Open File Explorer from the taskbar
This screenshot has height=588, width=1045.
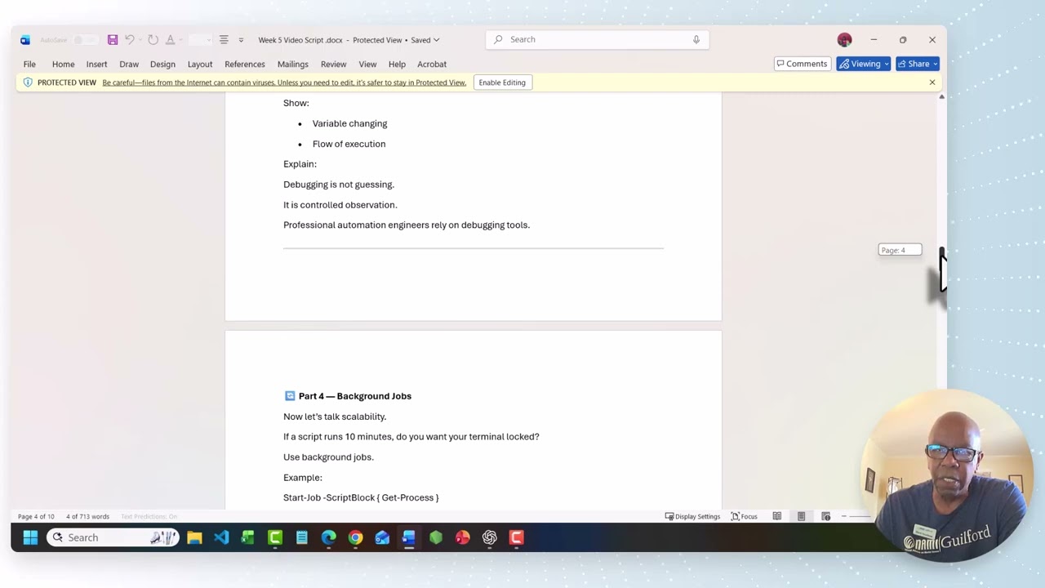click(194, 537)
